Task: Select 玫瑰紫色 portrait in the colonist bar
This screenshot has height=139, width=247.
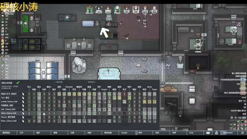Action: (117, 10)
